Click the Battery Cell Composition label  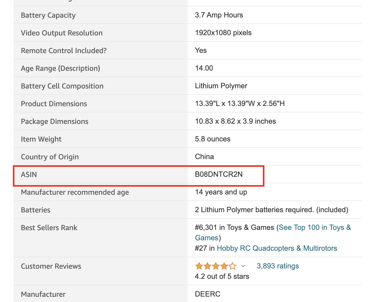click(x=62, y=86)
